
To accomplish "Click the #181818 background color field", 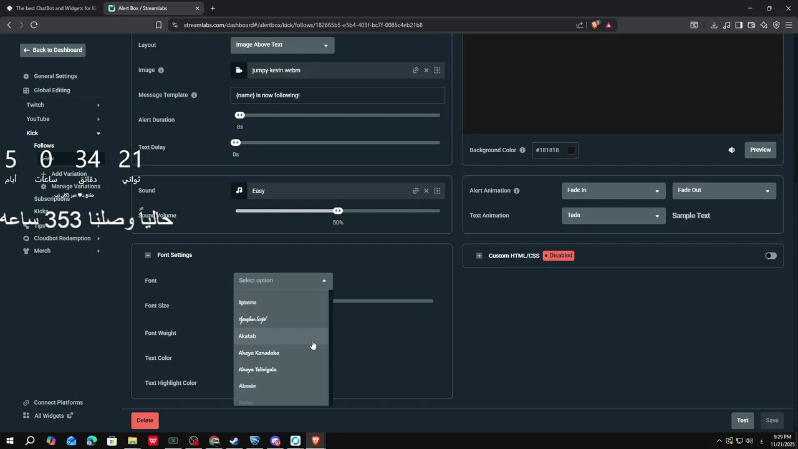I will [555, 150].
